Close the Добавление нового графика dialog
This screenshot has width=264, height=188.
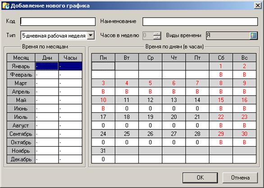click(x=258, y=5)
